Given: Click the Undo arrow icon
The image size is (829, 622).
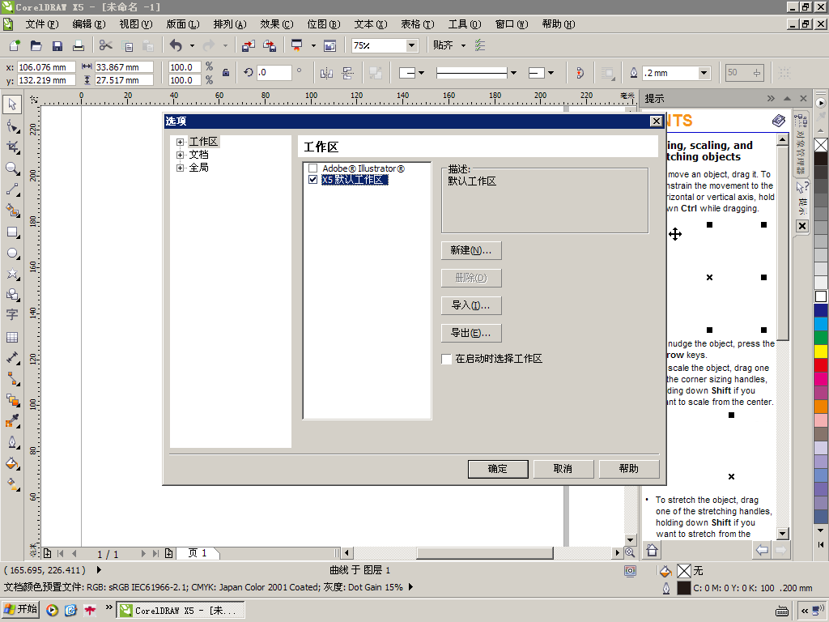Looking at the screenshot, I should click(x=176, y=45).
